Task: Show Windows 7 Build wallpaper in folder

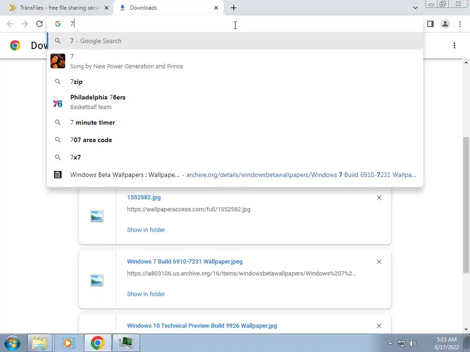Action: 146,294
